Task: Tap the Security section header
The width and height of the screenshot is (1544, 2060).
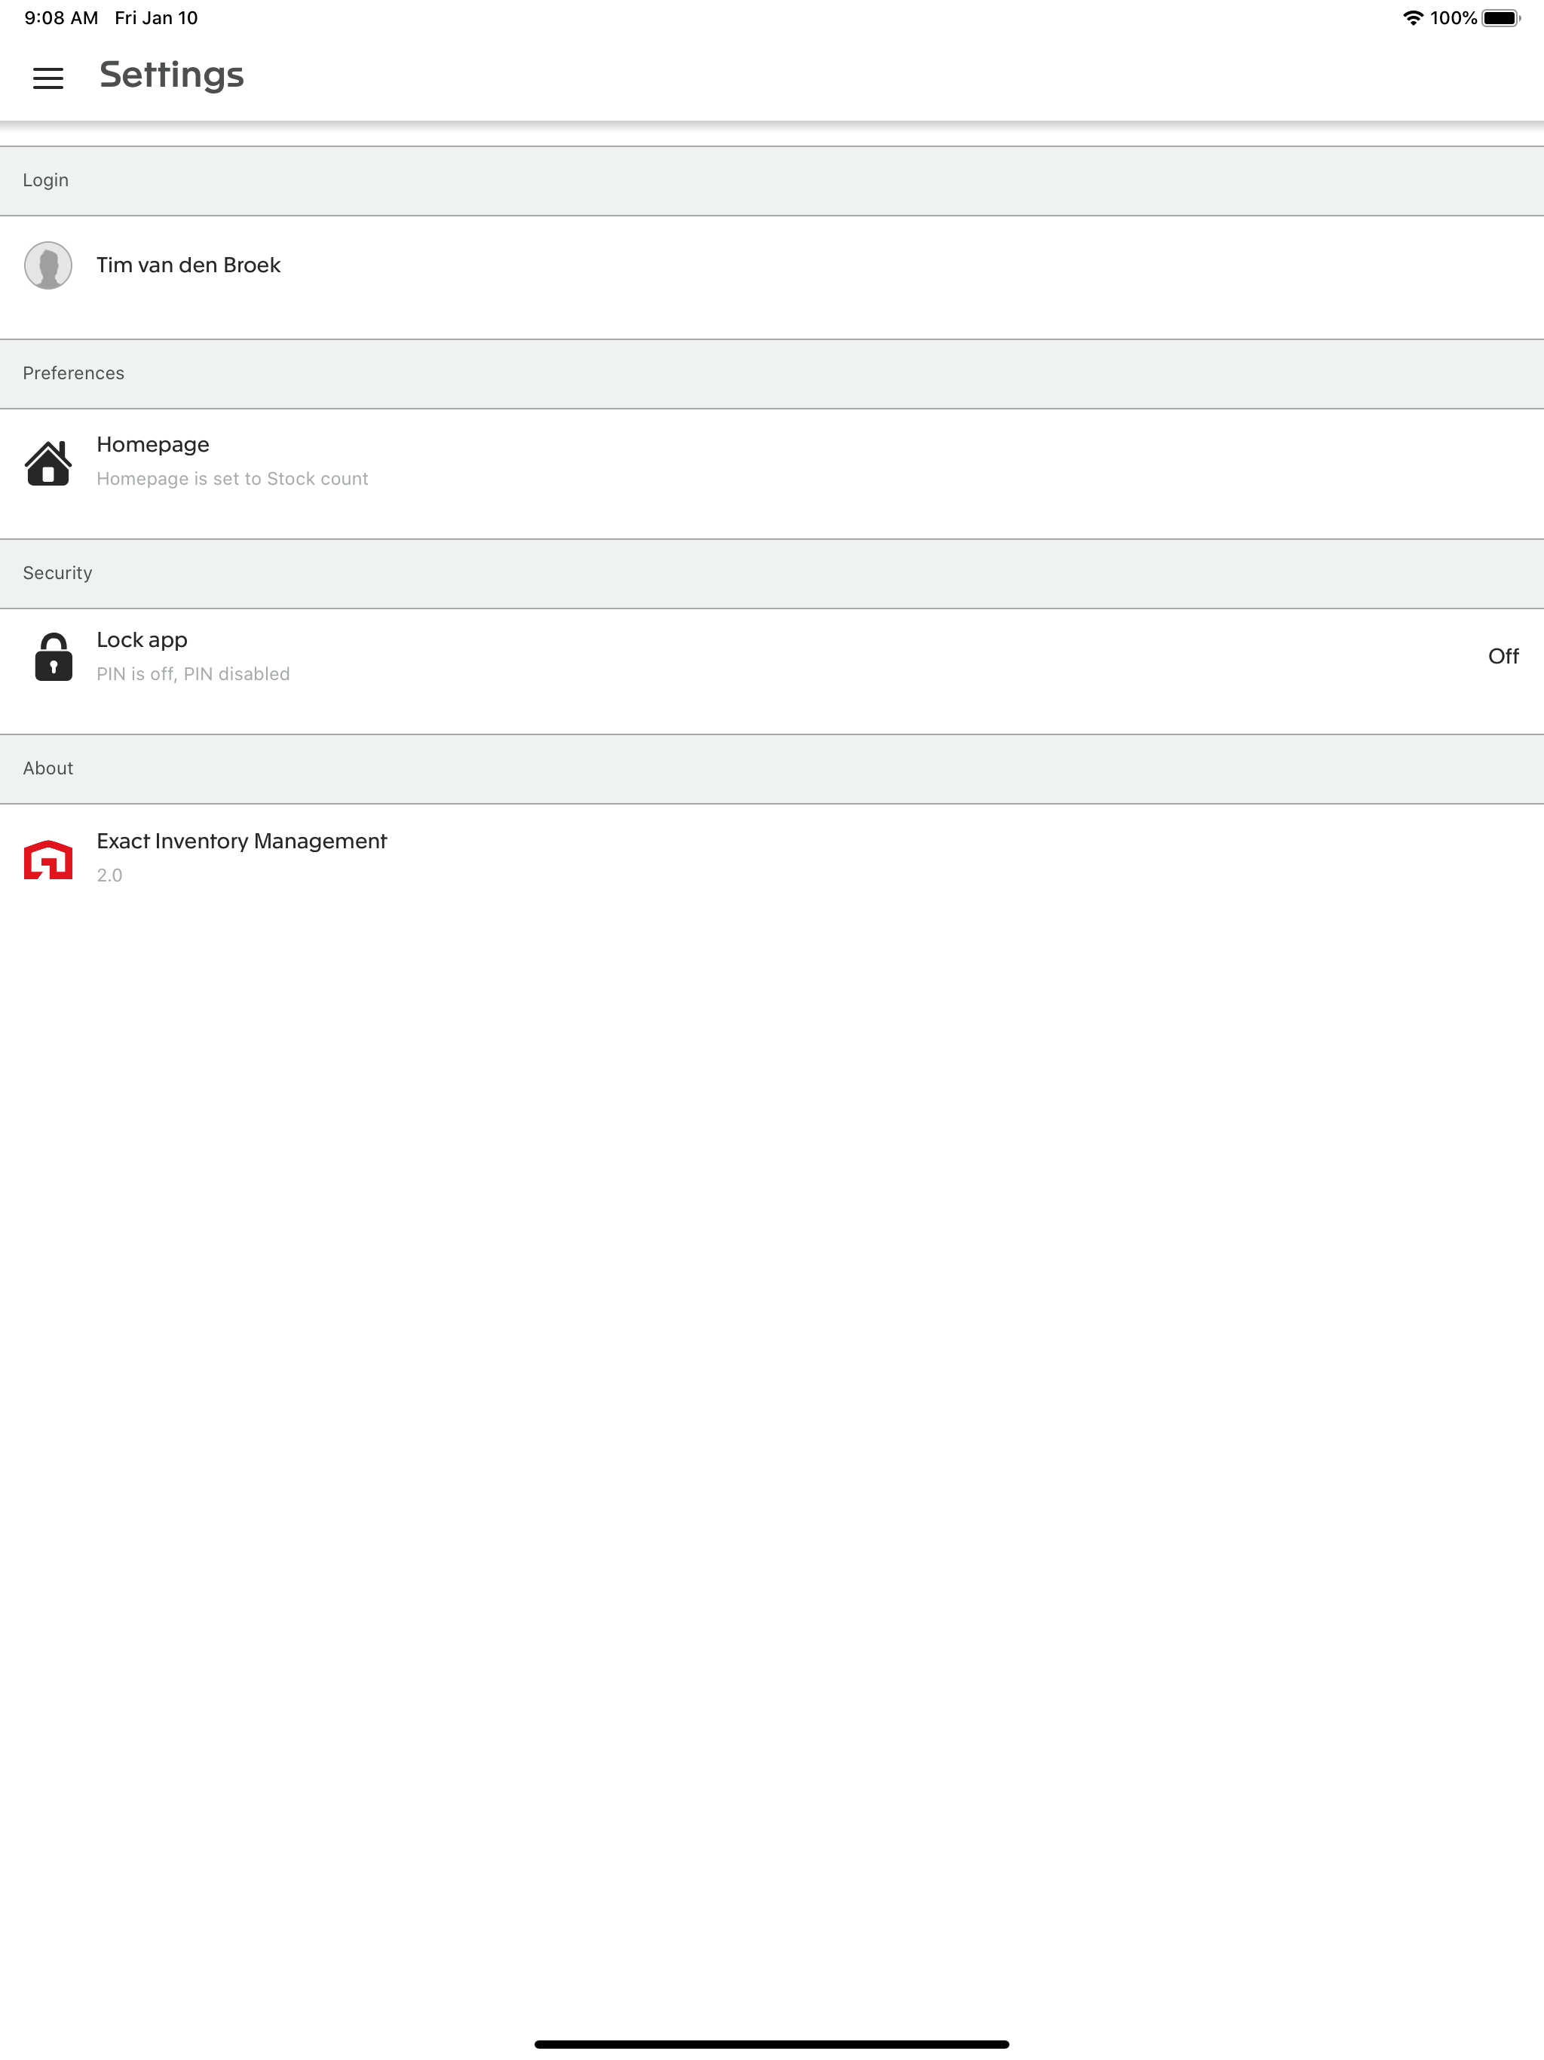Action: coord(772,574)
